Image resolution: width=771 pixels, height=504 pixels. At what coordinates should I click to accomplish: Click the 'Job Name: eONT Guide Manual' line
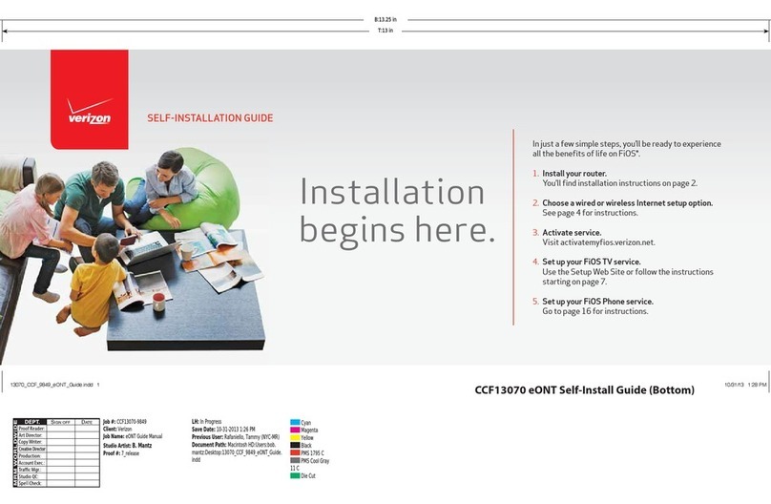tap(133, 436)
